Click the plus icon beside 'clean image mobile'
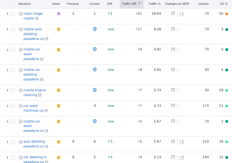Viewport: 232px width, 163px height. point(21,14)
